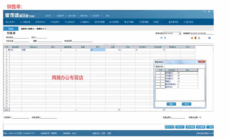Click the 打印 button
230x139 pixels.
click(x=180, y=127)
